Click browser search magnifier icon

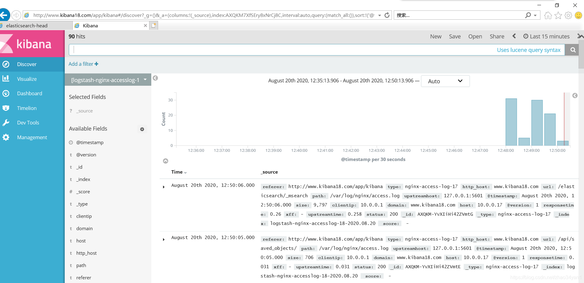528,15
